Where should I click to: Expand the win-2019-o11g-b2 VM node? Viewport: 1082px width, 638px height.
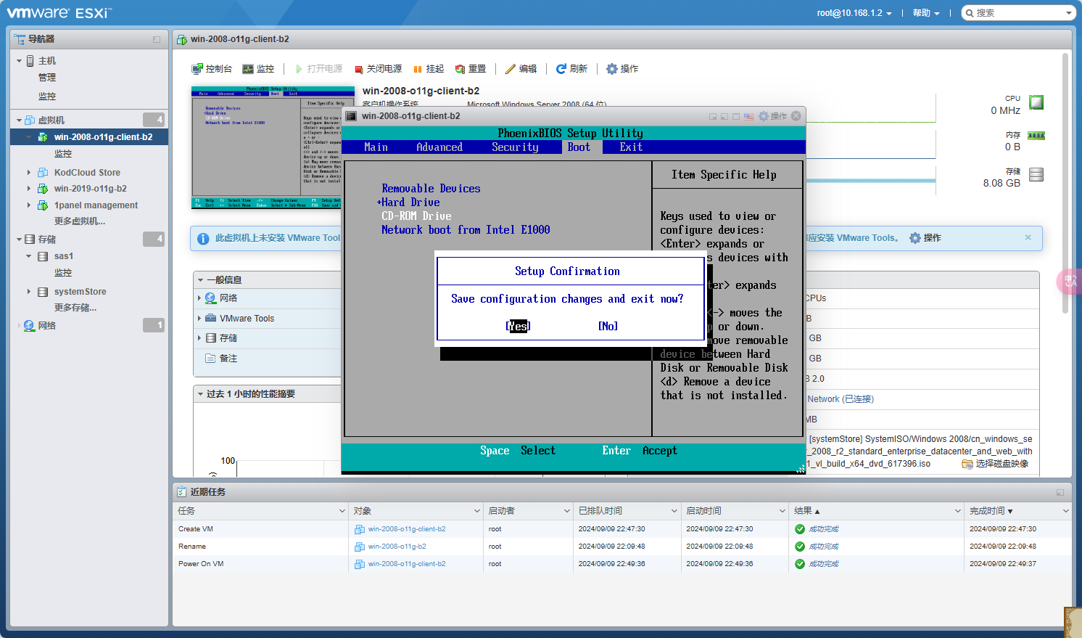(x=29, y=189)
